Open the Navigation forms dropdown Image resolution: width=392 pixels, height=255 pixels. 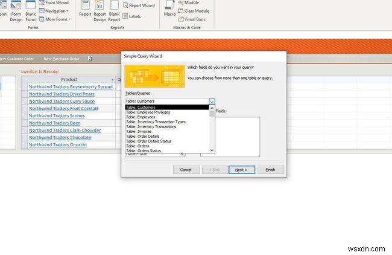click(x=54, y=11)
